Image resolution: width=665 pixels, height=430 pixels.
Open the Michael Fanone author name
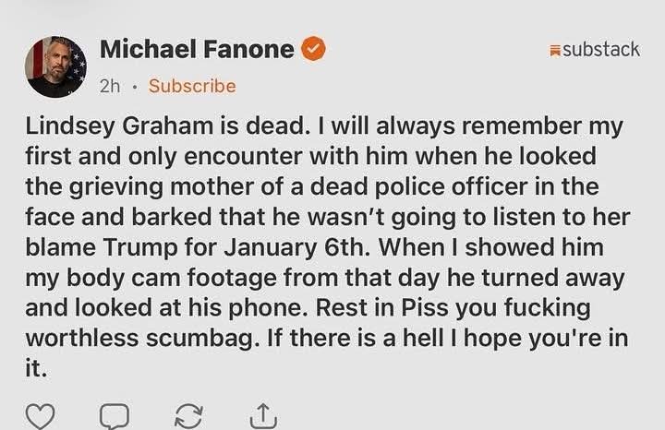pos(198,49)
